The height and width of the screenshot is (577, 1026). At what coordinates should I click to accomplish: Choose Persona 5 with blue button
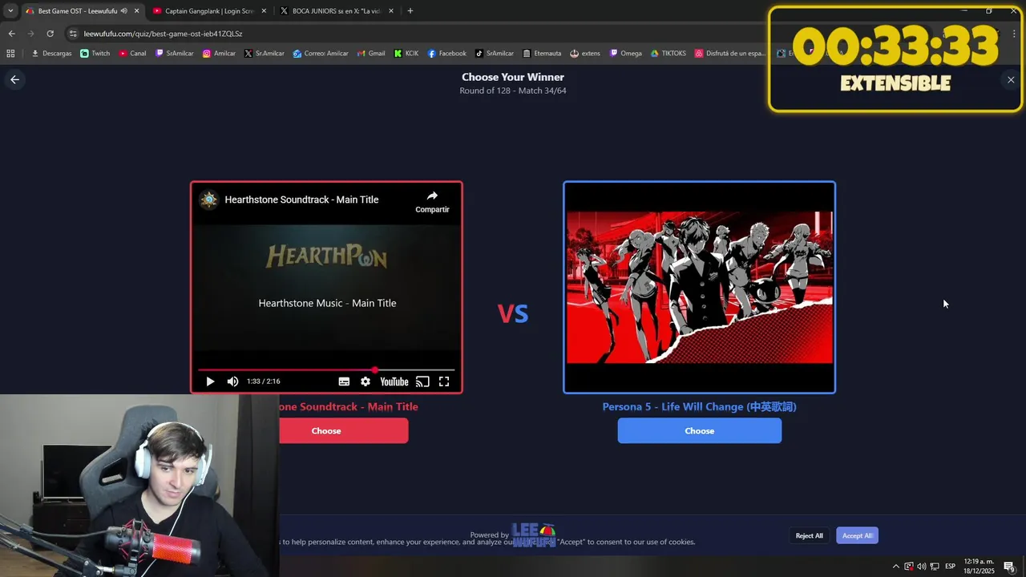(699, 430)
